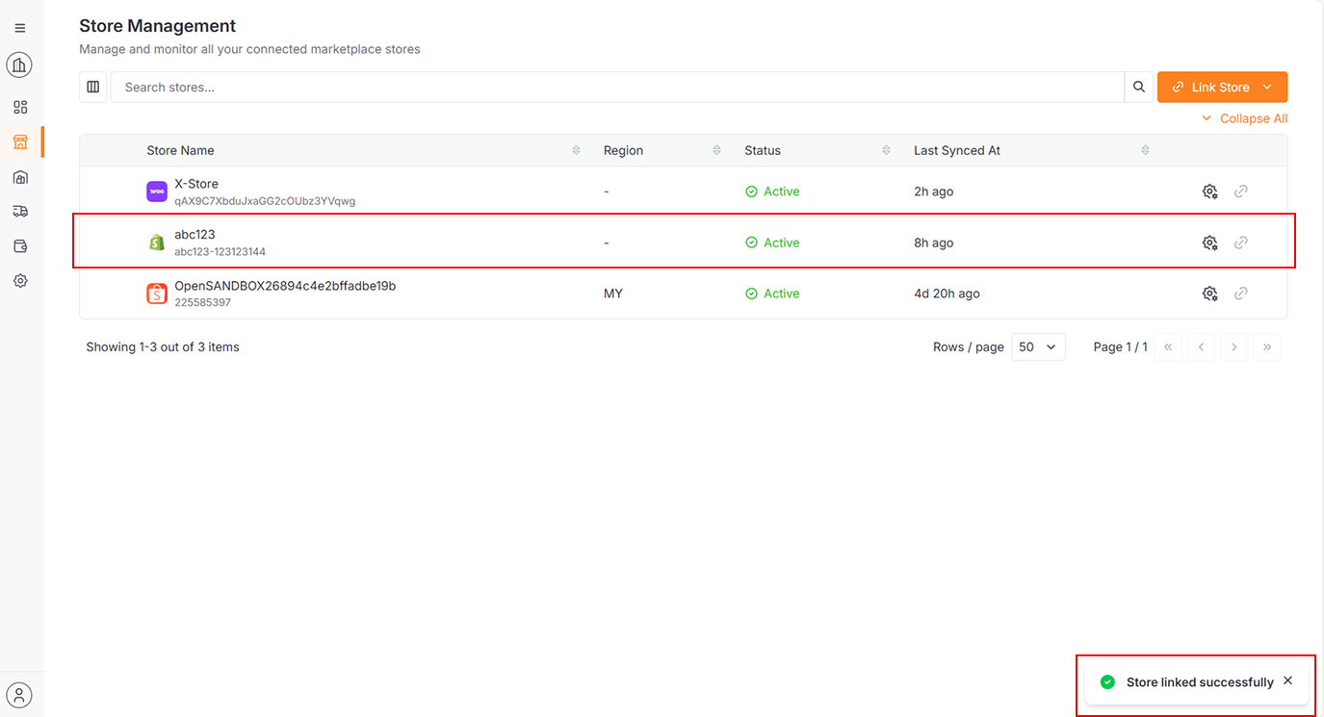This screenshot has width=1324, height=717.
Task: Toggle sorting on the Store Name column
Action: (576, 150)
